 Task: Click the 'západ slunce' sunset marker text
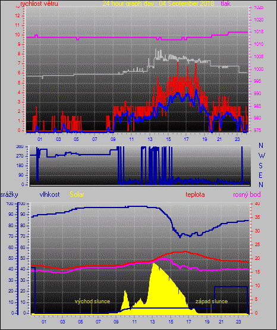click(x=212, y=301)
